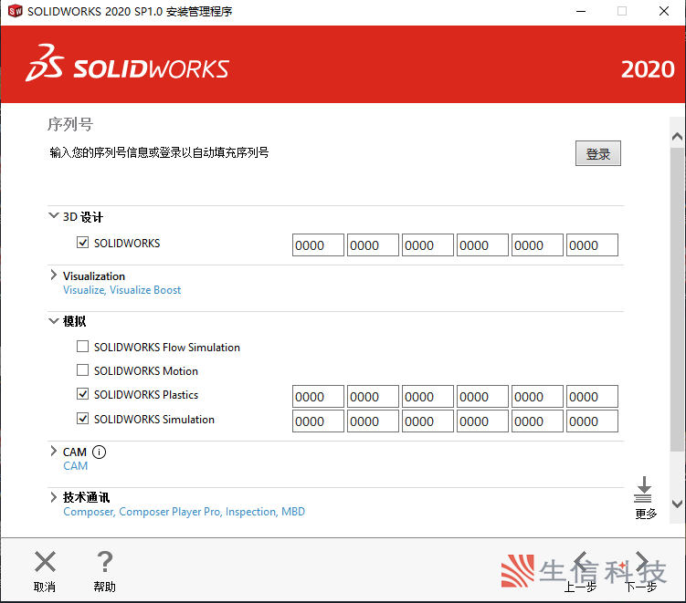Minimize the installation manager window

click(x=581, y=11)
